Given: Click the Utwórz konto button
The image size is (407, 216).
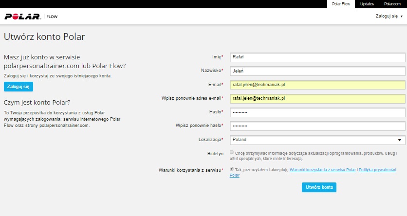Looking at the screenshot, I should pos(319,187).
